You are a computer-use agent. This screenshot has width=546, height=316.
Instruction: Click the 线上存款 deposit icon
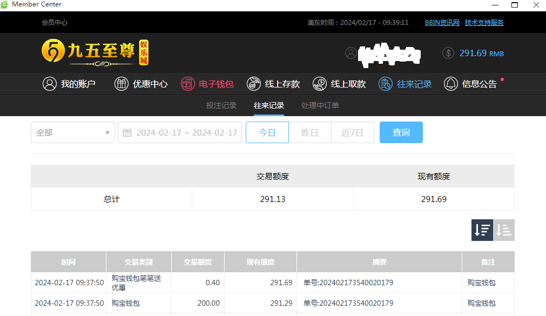pos(253,84)
